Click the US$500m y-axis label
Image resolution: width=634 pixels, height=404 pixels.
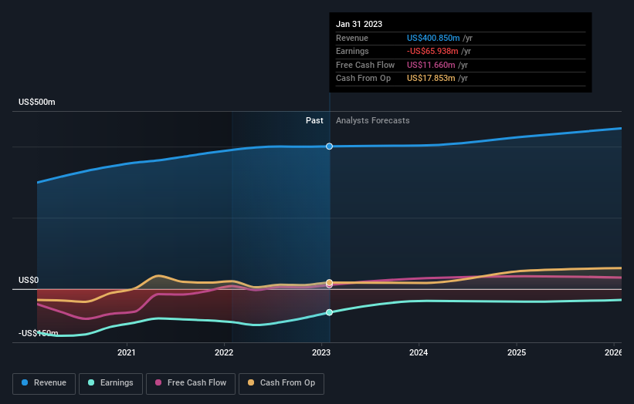[37, 102]
